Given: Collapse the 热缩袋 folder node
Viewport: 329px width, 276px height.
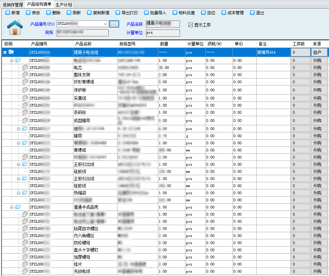Looking at the screenshot, I should (x=19, y=193).
